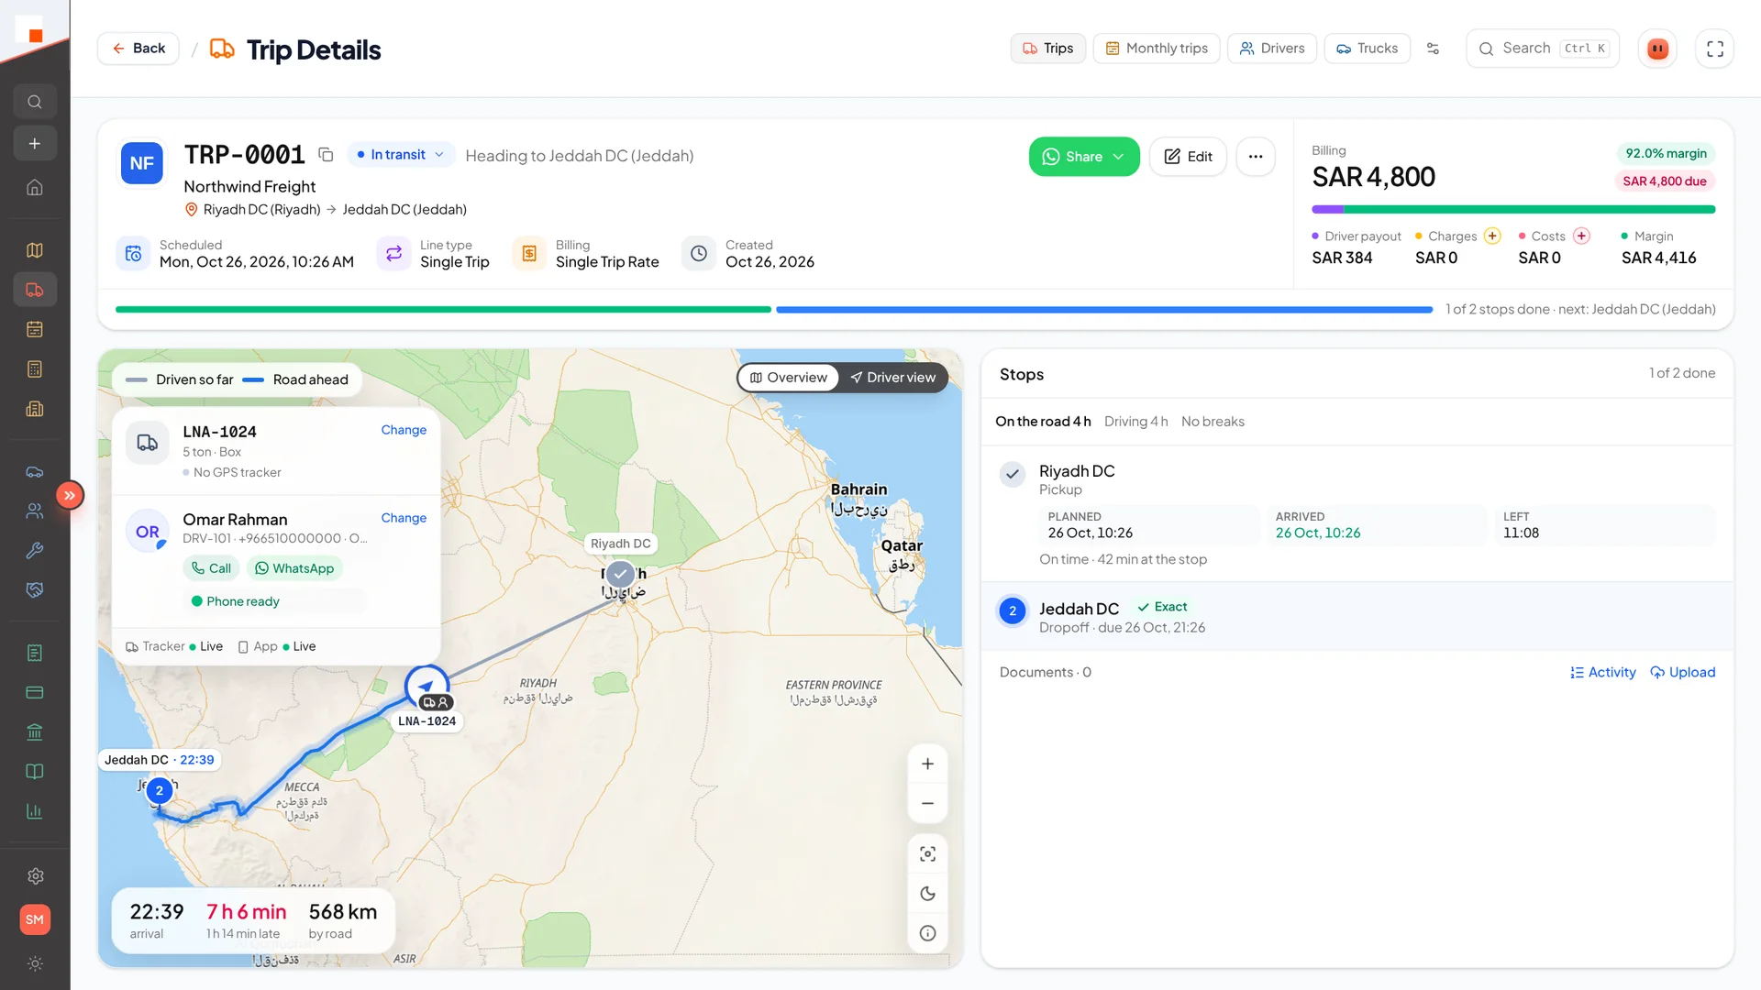Expand the Share button dropdown arrow
Viewport: 1761px width, 990px height.
[1118, 157]
